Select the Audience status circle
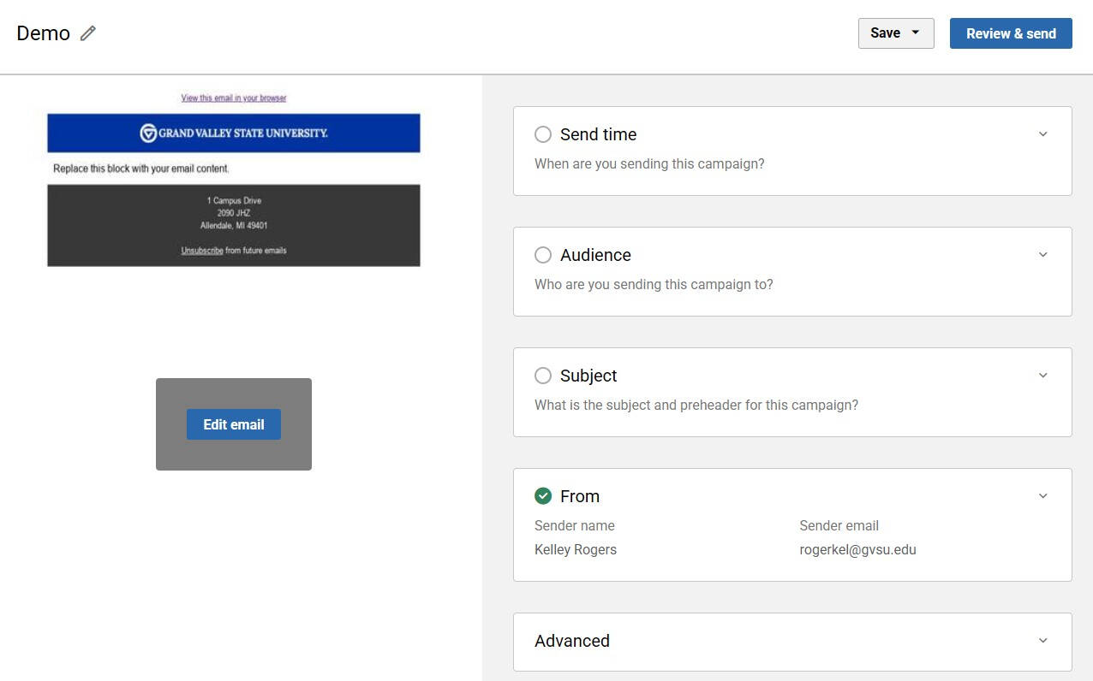The image size is (1093, 681). point(542,255)
